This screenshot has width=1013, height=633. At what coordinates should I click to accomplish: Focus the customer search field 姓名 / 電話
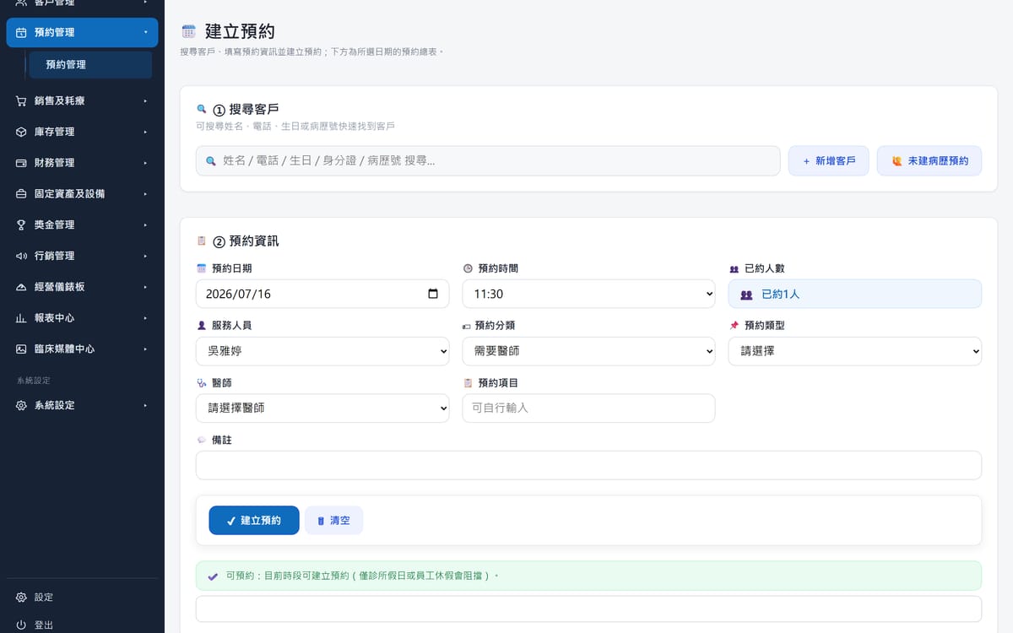[x=488, y=160]
